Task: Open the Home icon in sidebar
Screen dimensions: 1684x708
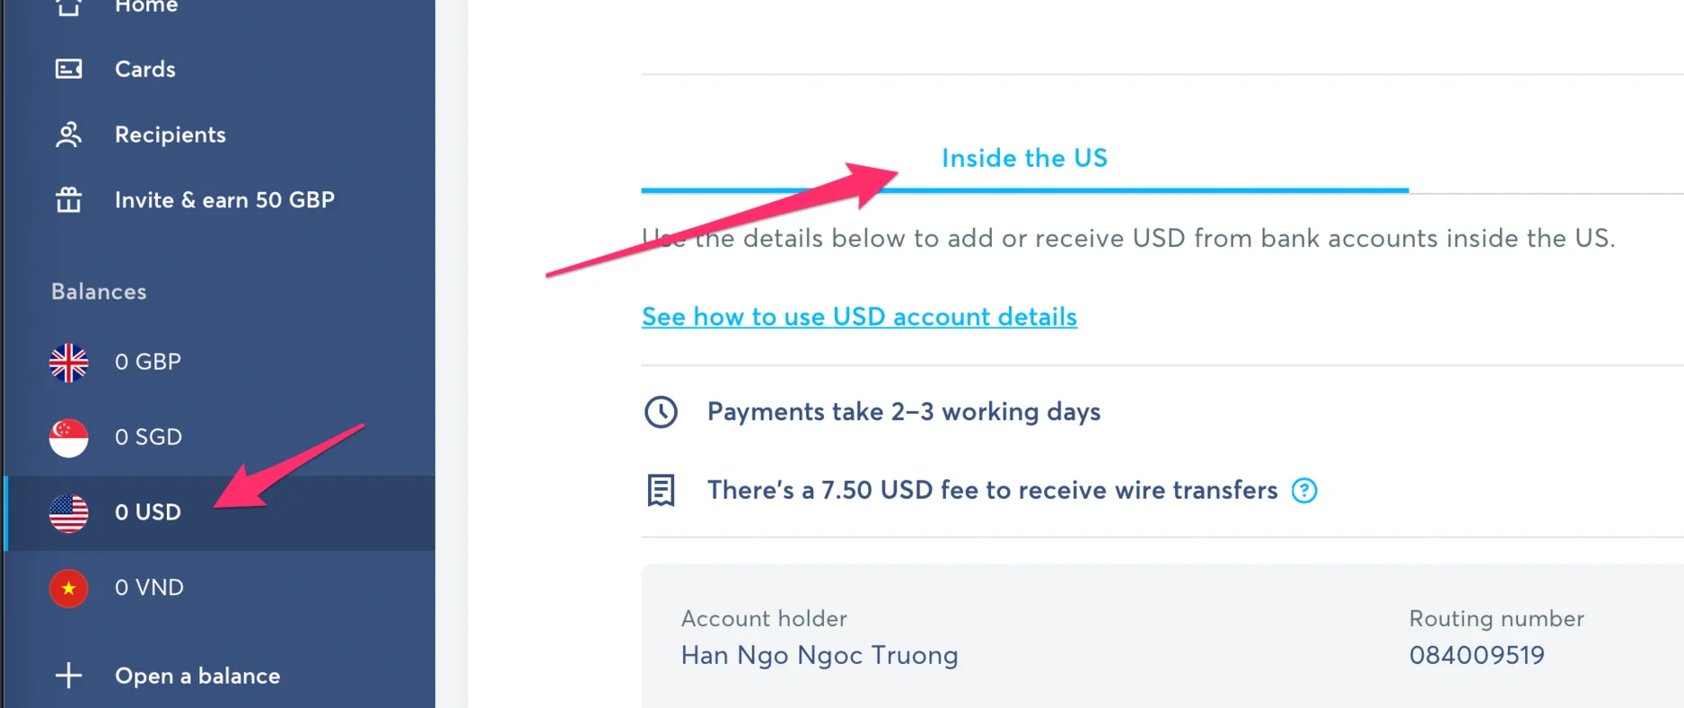Action: [x=68, y=6]
